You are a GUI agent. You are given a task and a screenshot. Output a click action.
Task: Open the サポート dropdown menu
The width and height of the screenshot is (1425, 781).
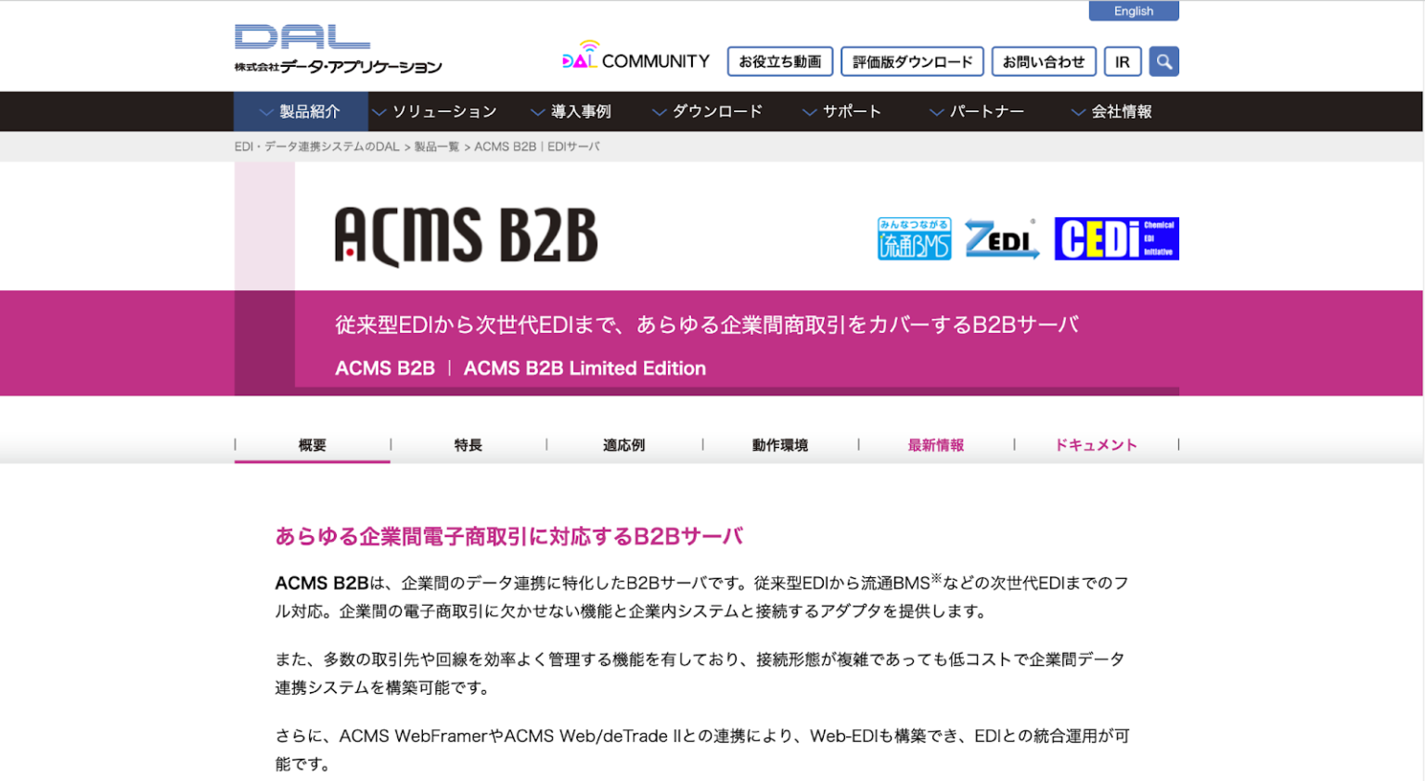pos(841,111)
